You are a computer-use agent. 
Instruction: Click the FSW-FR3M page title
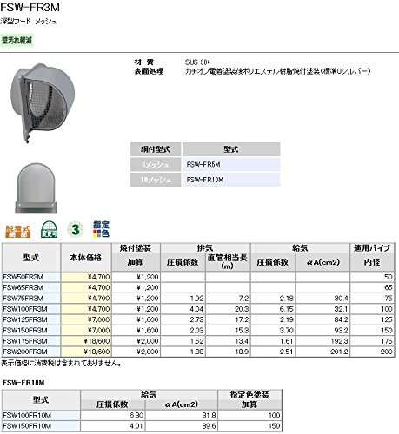coord(30,7)
